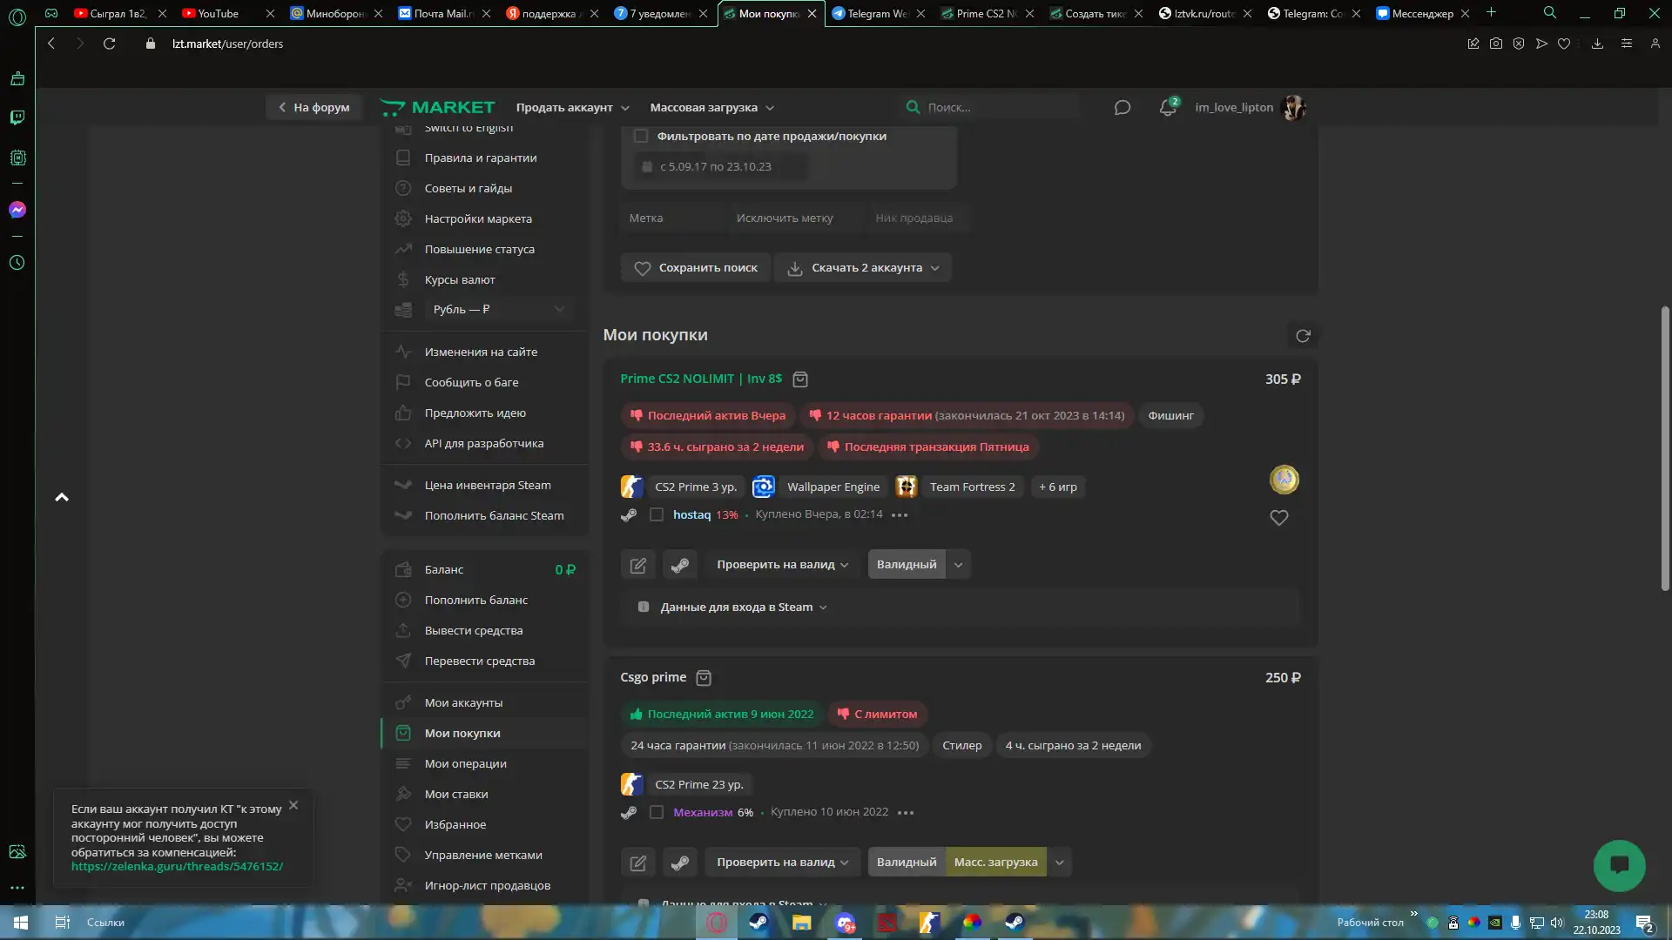Open the Windows Start menu
This screenshot has height=940, width=1672.
21,923
